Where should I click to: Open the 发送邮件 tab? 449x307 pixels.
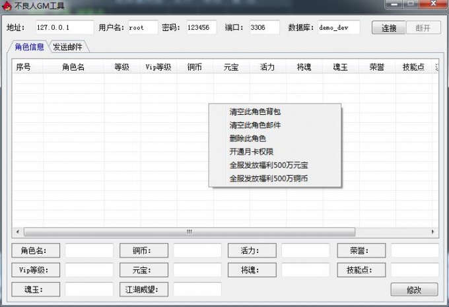[x=67, y=47]
